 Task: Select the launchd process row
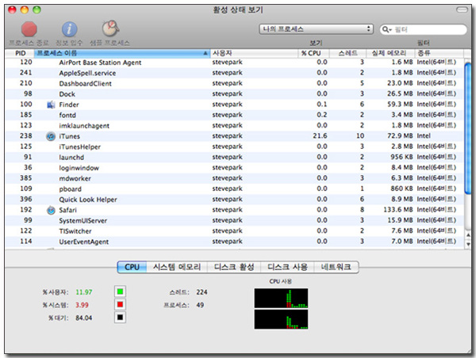coord(234,158)
